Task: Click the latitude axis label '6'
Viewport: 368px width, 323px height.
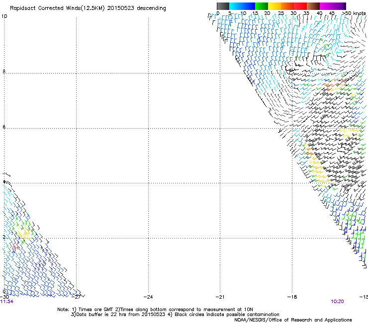Action: (4, 127)
